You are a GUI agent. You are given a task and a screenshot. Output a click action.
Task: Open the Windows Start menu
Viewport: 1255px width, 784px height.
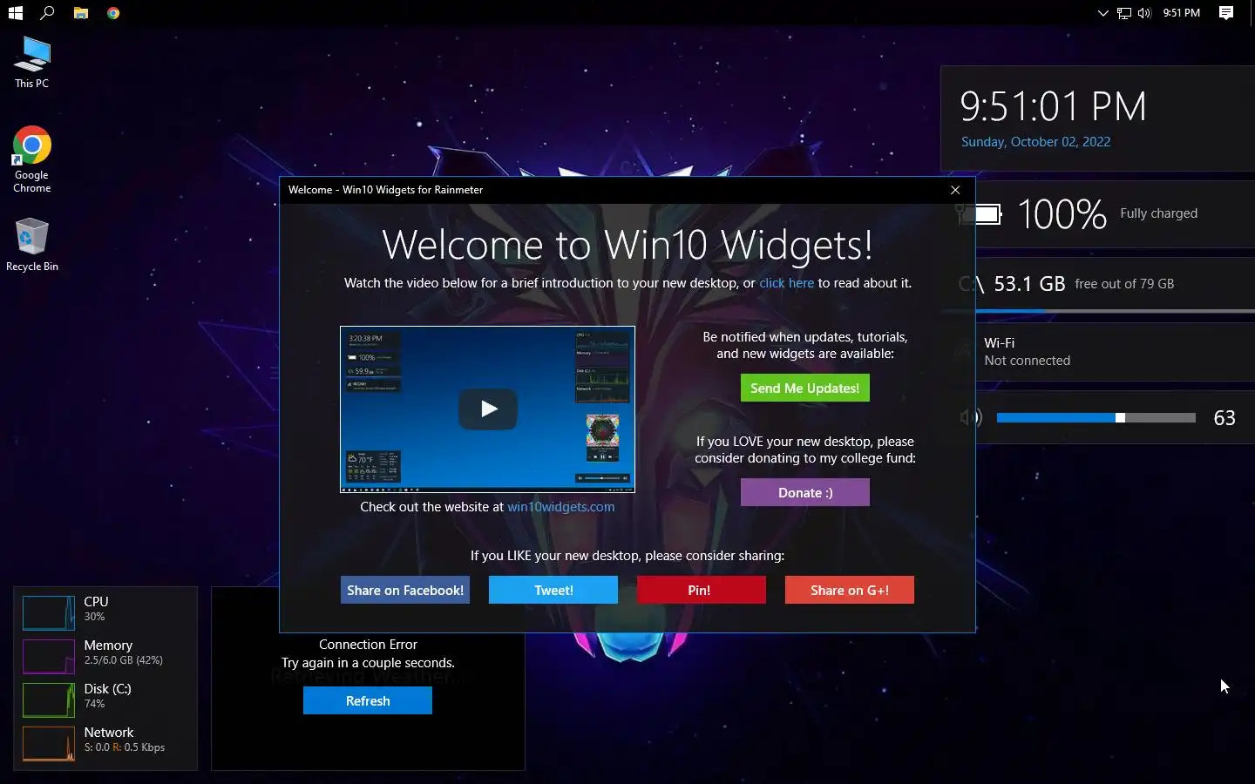click(15, 13)
